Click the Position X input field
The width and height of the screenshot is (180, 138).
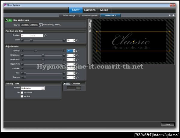(26, 36)
